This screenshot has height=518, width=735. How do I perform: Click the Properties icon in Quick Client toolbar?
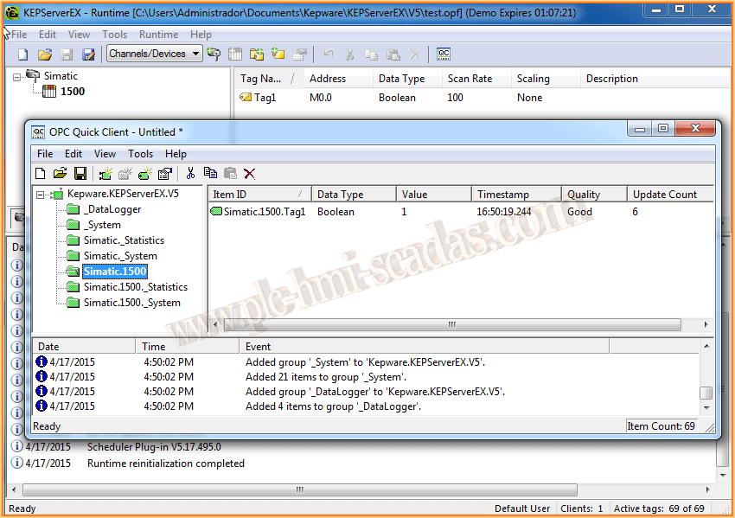(x=164, y=174)
